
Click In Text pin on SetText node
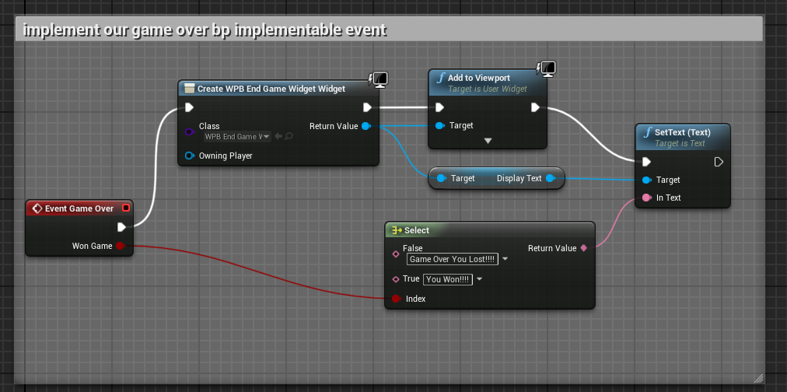(x=647, y=198)
